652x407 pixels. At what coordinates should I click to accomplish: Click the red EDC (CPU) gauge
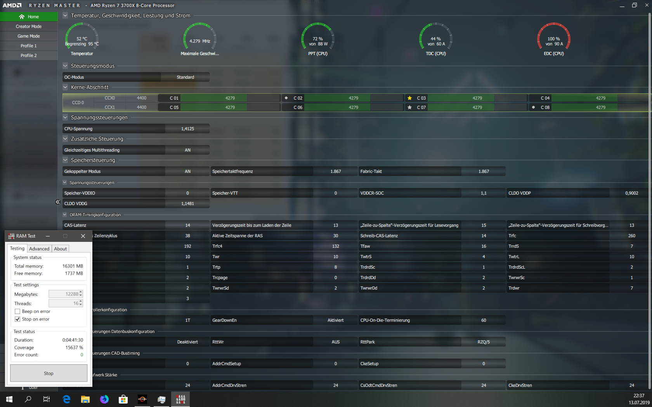pos(554,38)
